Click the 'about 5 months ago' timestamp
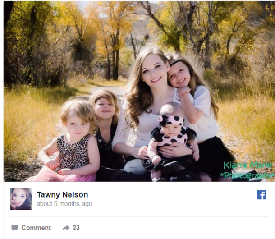This screenshot has width=275, height=239. (64, 204)
